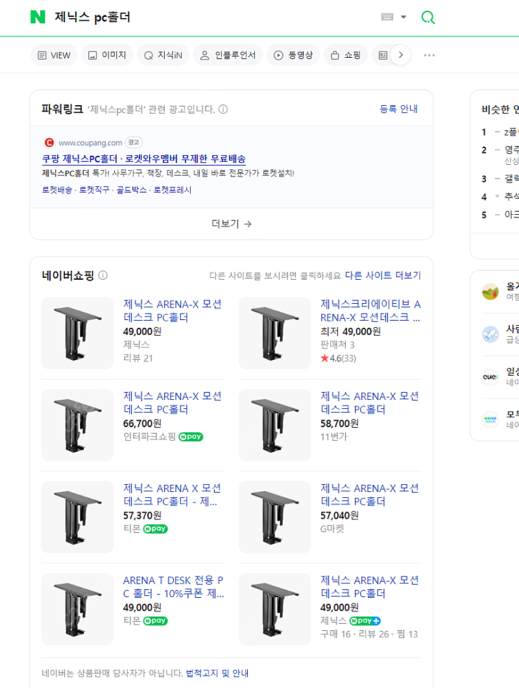This screenshot has width=519, height=688.
Task: Switch to the 이미지 tab
Action: [107, 55]
